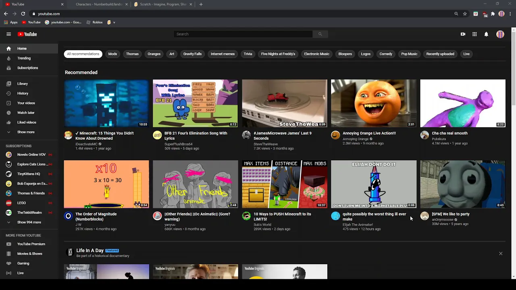Select the Internet memes filter chip
This screenshot has height=290, width=516.
point(223,54)
